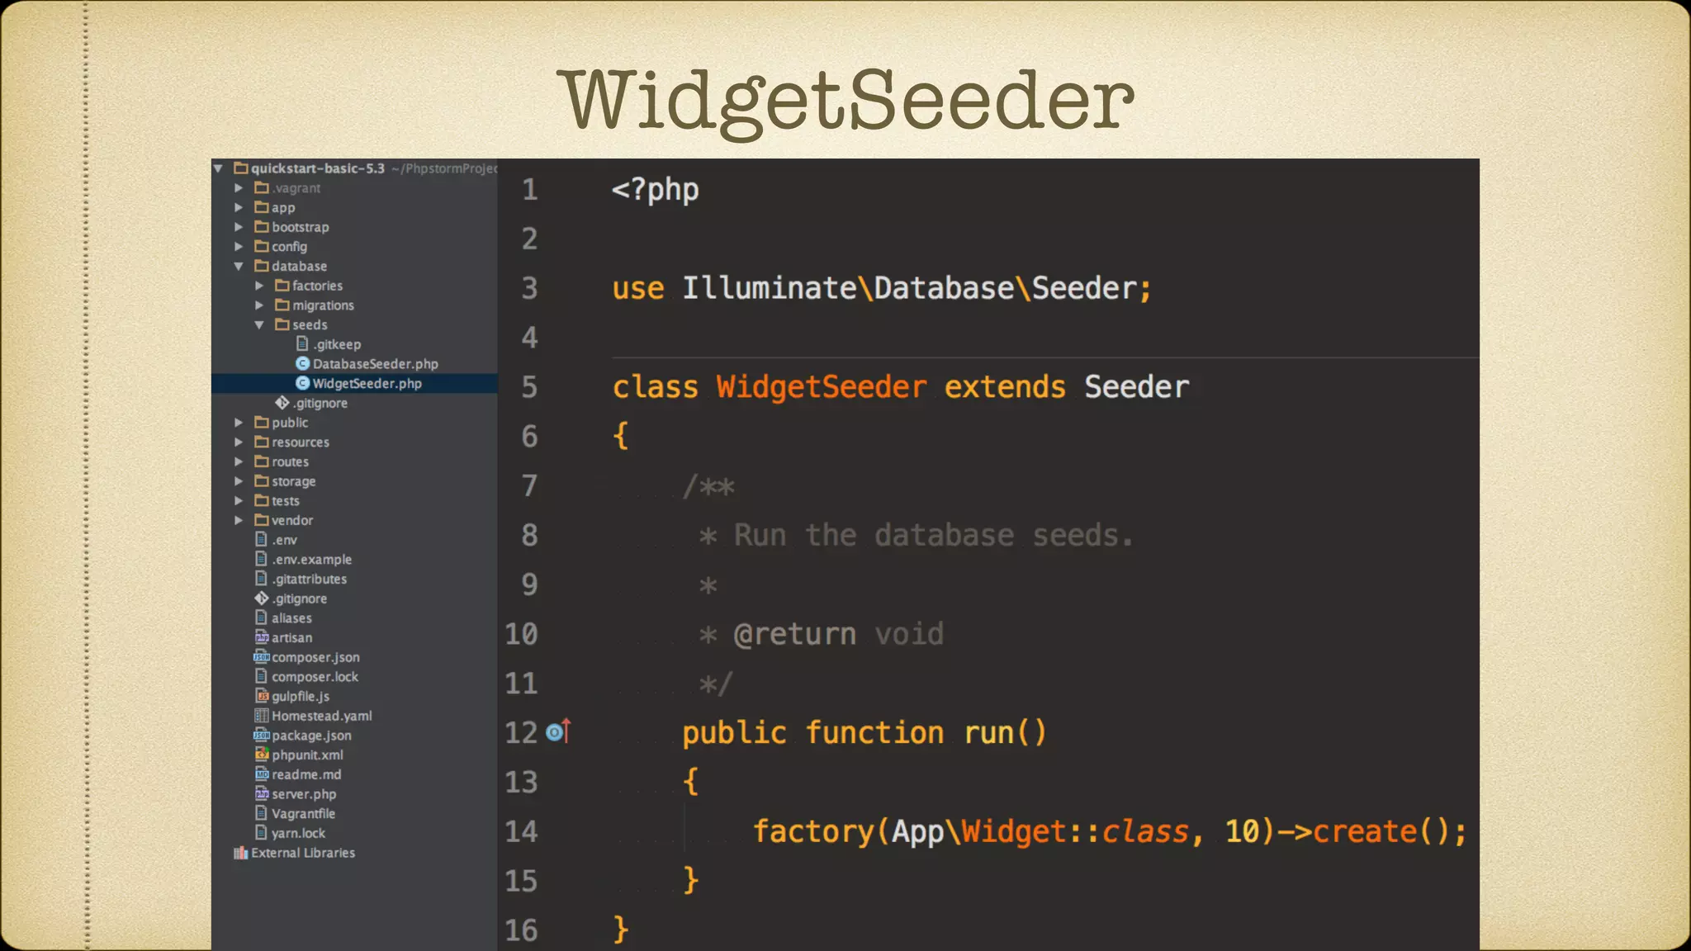Click the .vagrant folder icon
The image size is (1691, 951).
pyautogui.click(x=262, y=187)
